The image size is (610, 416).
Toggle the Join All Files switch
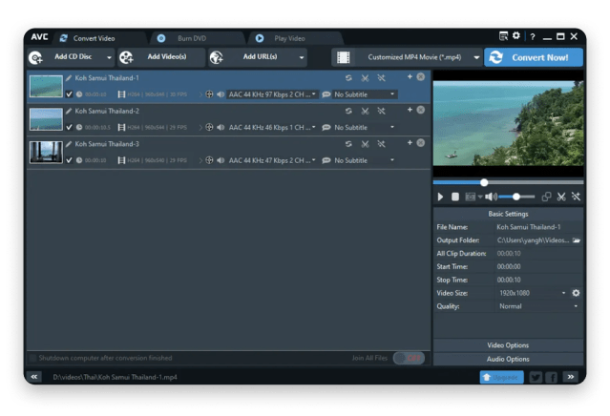pos(409,358)
